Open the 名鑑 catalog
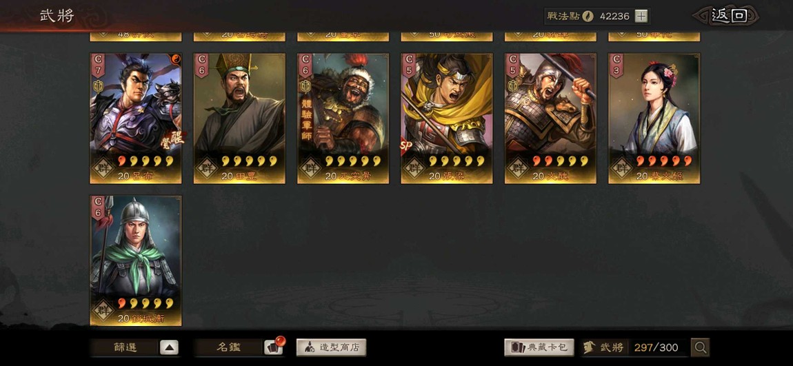793x366 pixels. [228, 347]
